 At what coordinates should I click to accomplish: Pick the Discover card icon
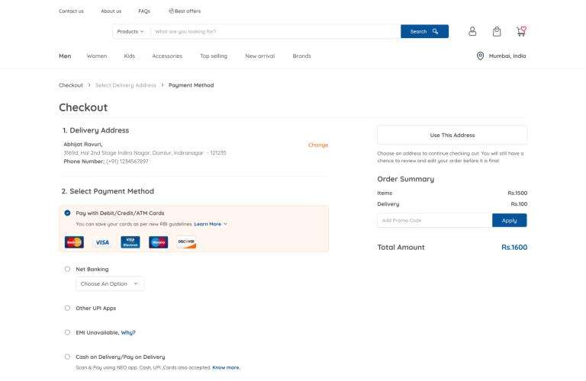click(x=186, y=242)
